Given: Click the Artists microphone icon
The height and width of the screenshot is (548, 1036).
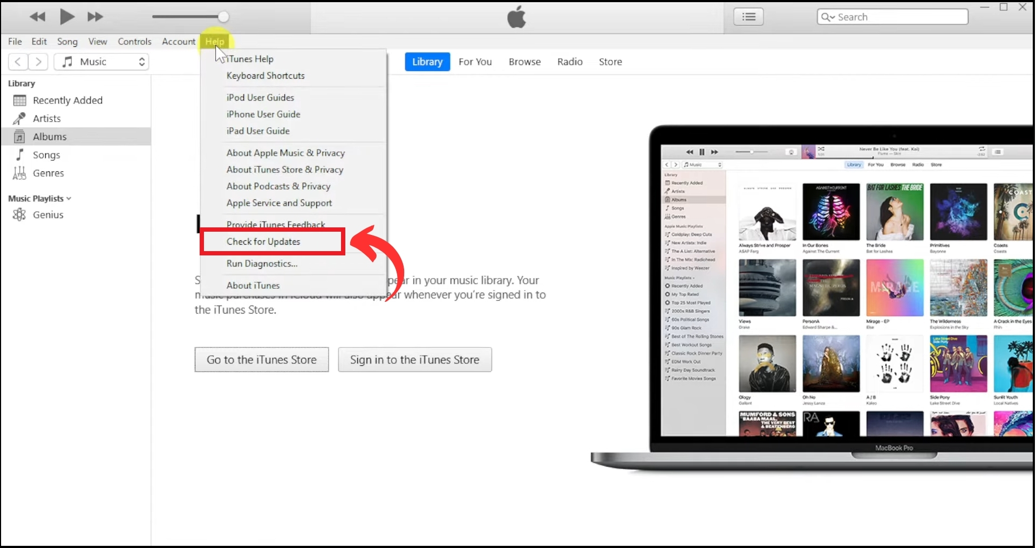Looking at the screenshot, I should 19,119.
